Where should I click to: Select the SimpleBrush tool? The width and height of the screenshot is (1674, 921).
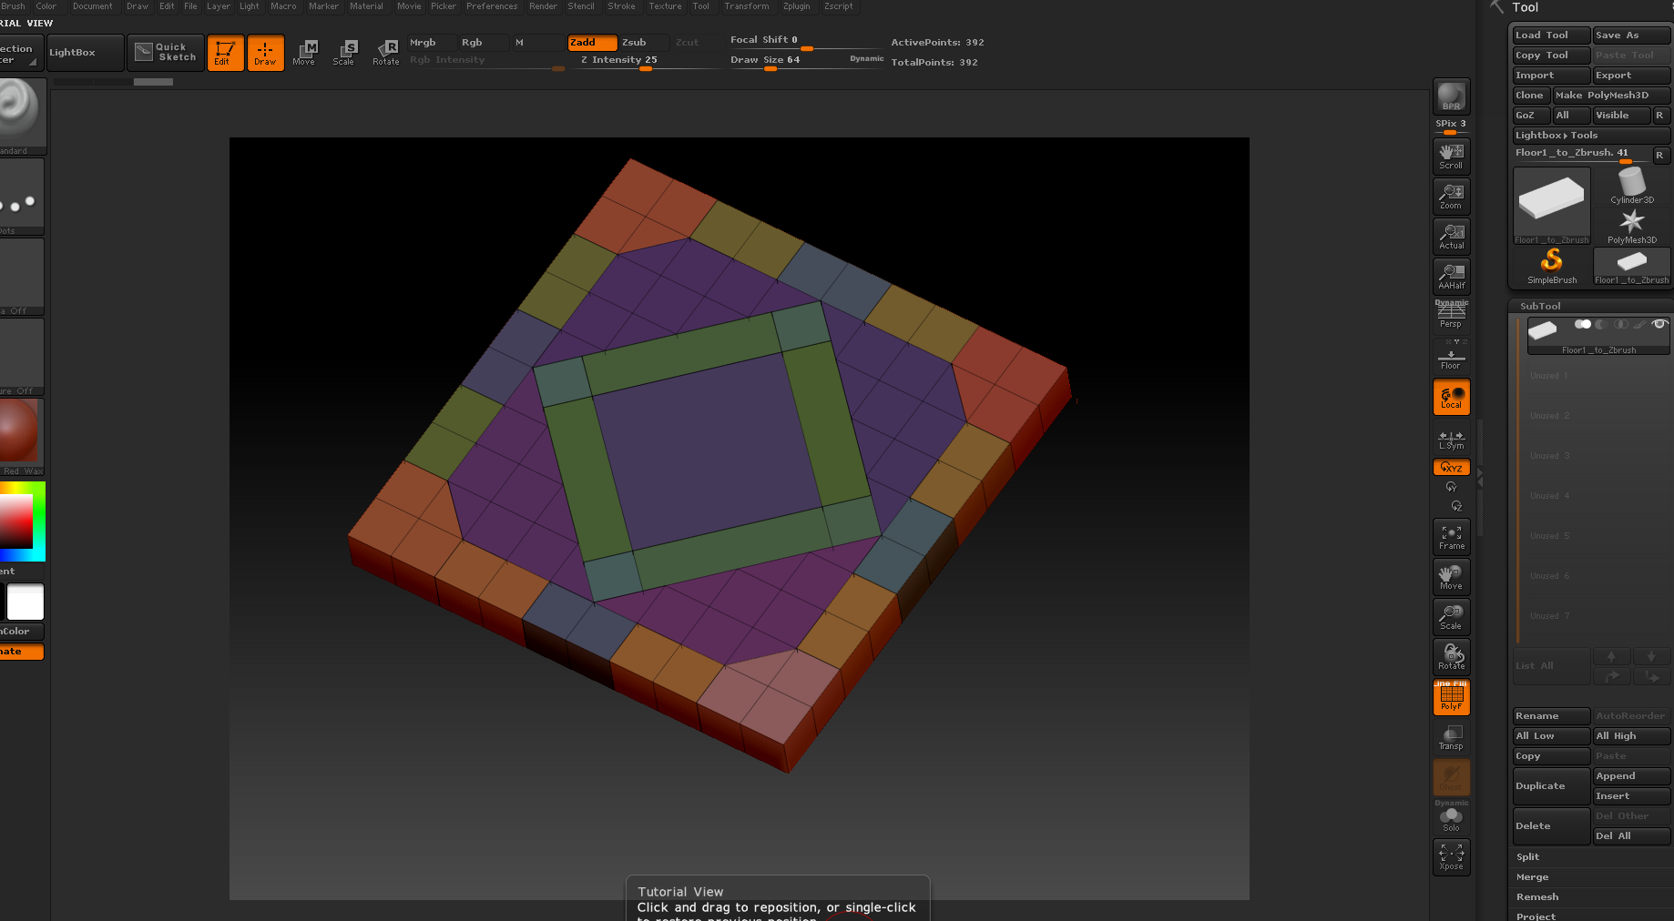[x=1551, y=266]
